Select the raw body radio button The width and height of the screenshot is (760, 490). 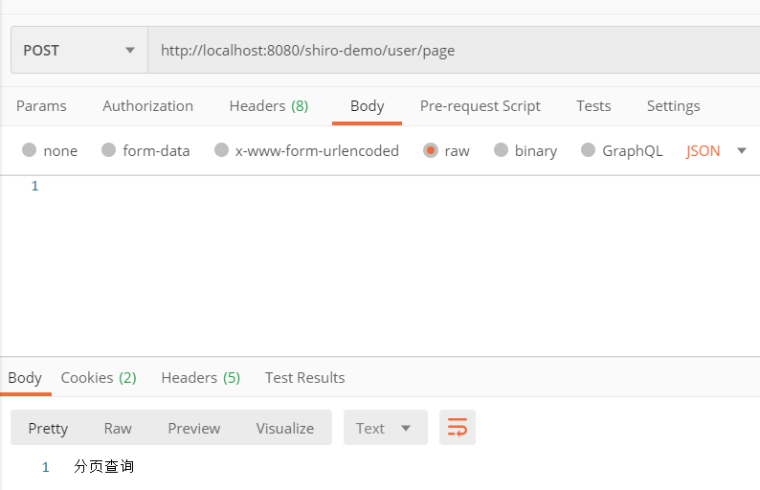click(431, 150)
